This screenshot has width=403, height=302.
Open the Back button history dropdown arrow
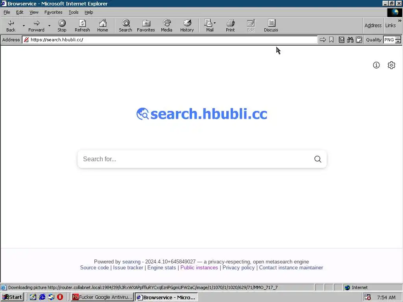24,26
